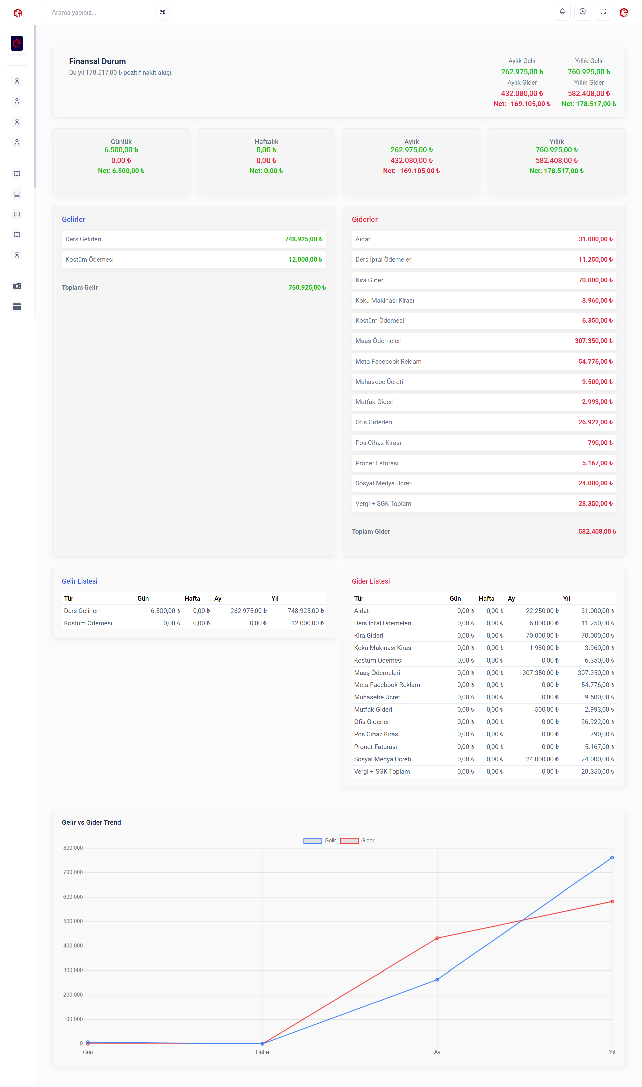The image size is (642, 1087).
Task: Toggle Gelir series in chart legend
Action: 330,840
